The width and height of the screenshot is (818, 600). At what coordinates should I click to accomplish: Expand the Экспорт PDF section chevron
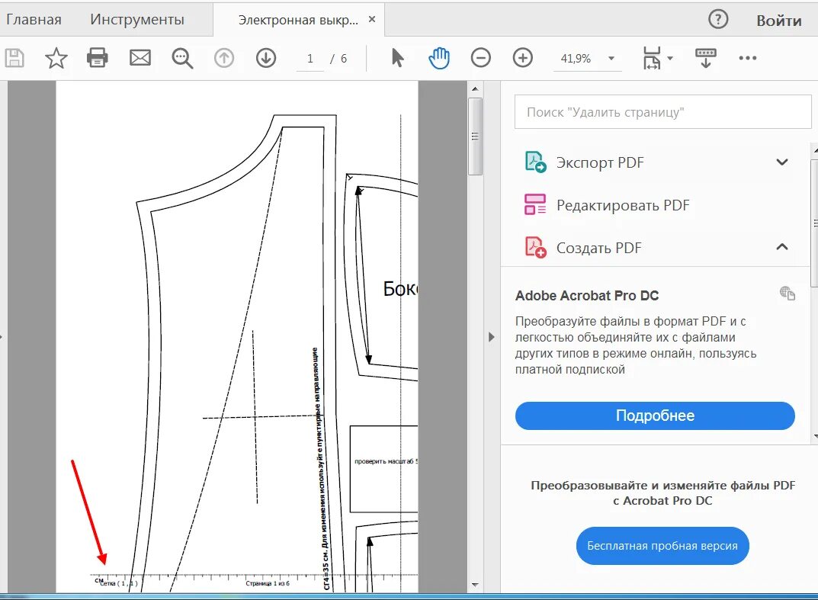782,162
